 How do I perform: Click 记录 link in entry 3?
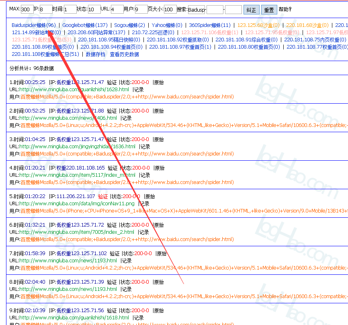point(145,147)
